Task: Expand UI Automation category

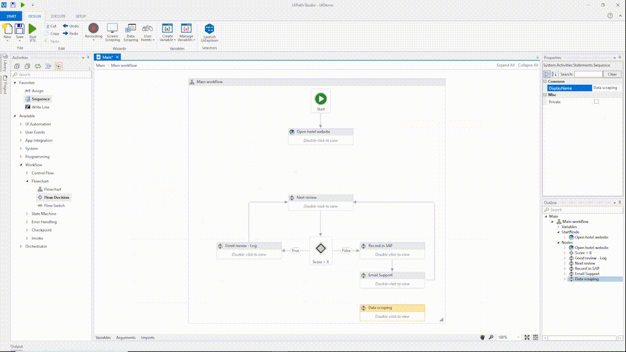Action: [21, 124]
